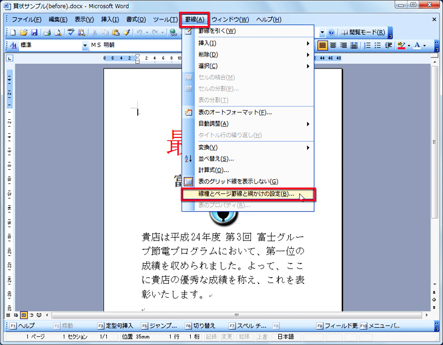443x345 pixels.
Task: Click the Cut scissors icon
Action: coord(95,32)
